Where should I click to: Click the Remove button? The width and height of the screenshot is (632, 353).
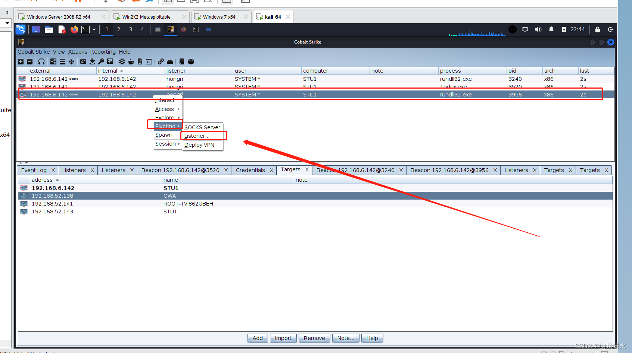coord(314,338)
